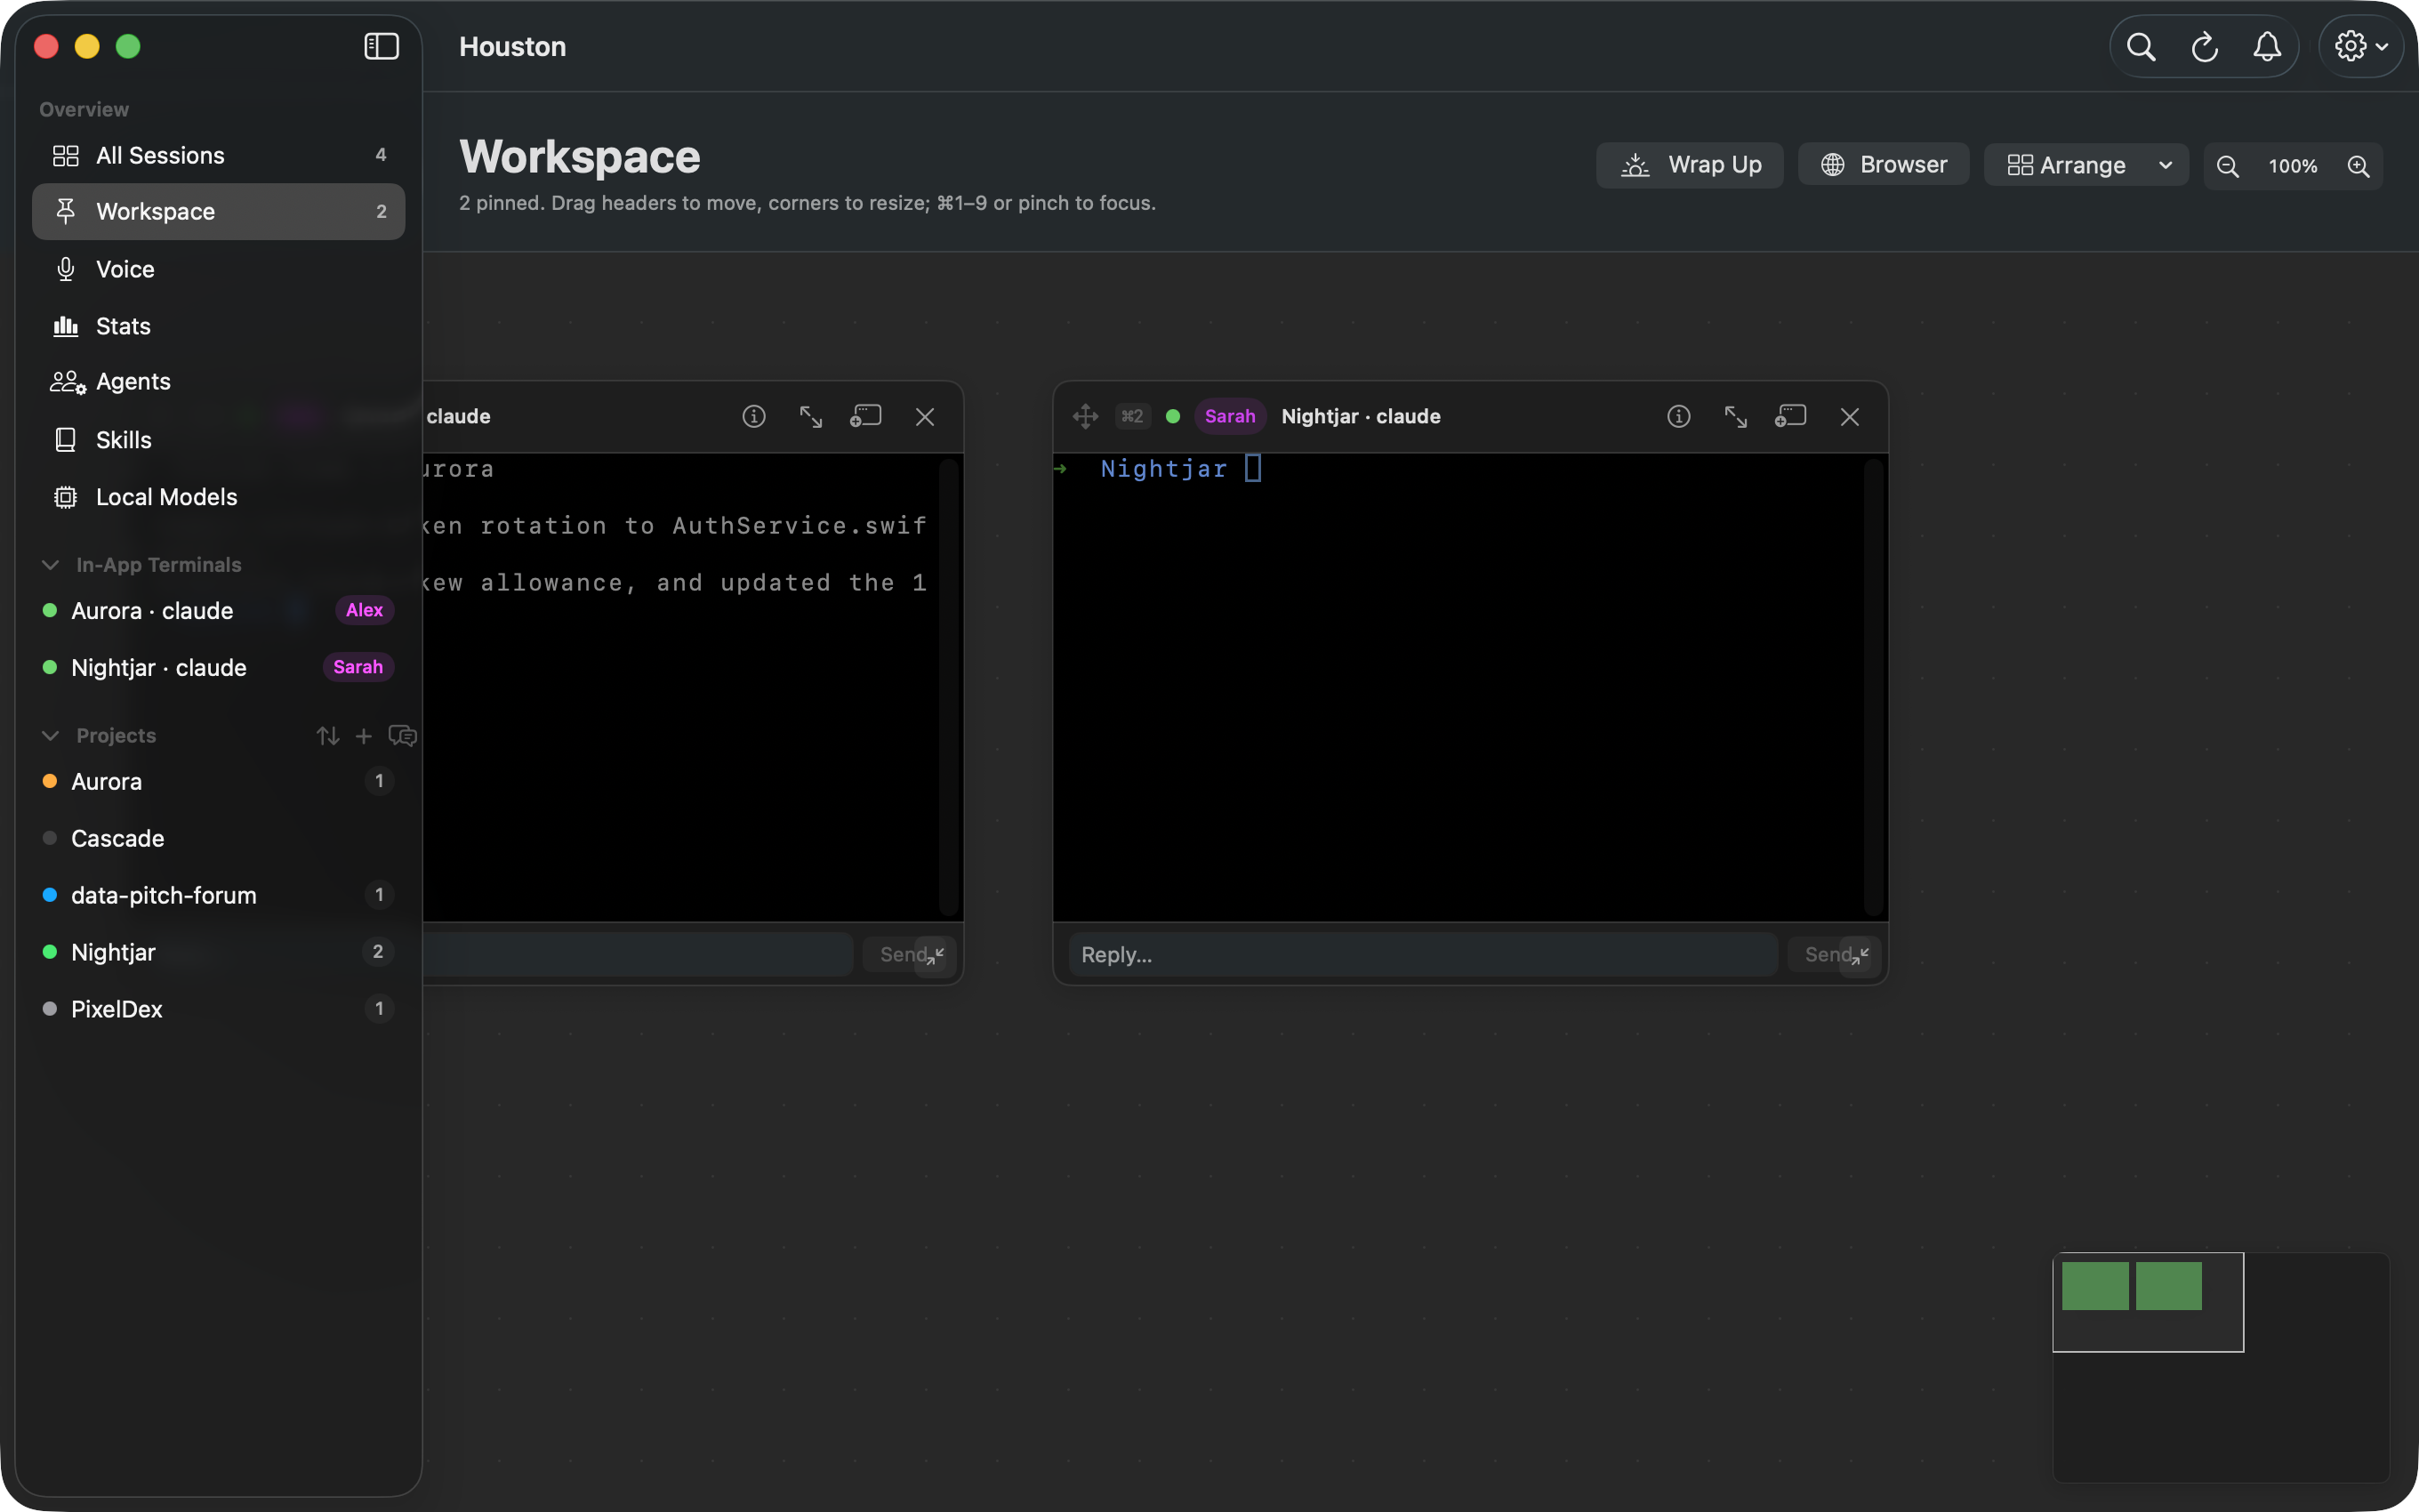Click the pop-out window icon on the Nightjar panel

[x=1790, y=416]
